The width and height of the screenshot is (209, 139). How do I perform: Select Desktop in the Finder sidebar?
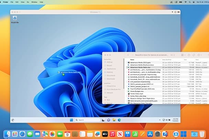pos(109,72)
